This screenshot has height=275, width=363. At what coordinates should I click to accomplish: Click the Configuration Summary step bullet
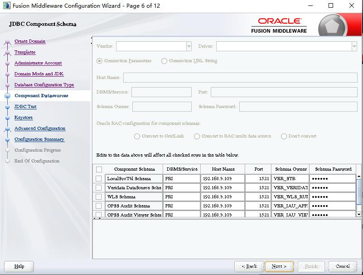click(7, 140)
